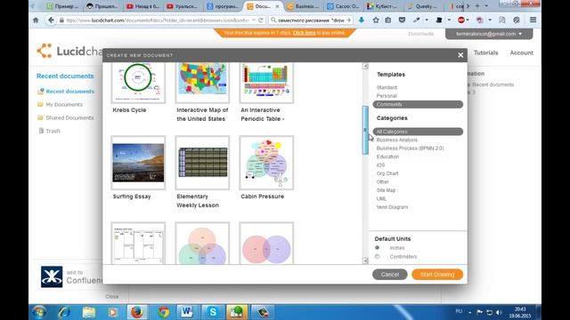Set default units to Centimeters
Screen dimensions: 570x320
click(378, 257)
